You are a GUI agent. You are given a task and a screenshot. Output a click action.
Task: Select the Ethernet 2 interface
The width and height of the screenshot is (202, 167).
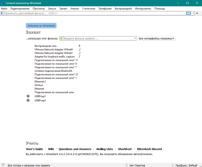[40, 82]
